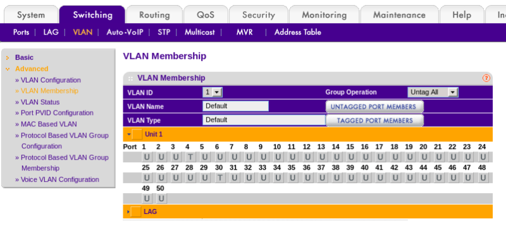
Task: Click the VLAN Name input field
Action: 235,106
